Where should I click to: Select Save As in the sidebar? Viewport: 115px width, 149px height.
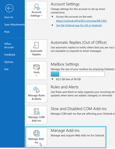pos(9,17)
